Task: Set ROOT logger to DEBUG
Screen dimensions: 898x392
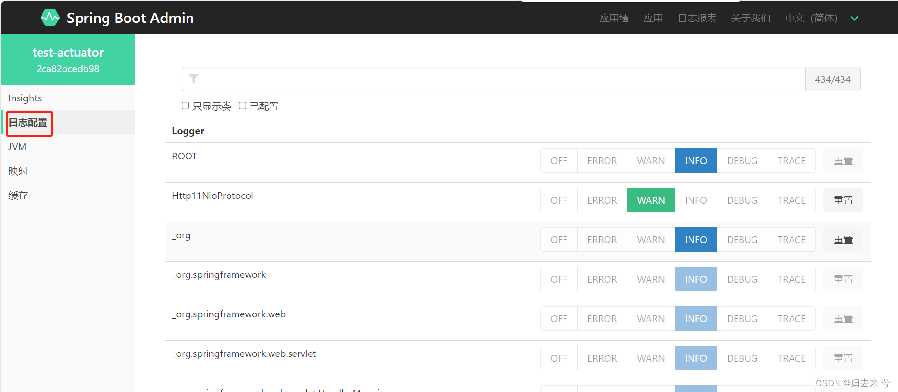Action: [x=742, y=160]
